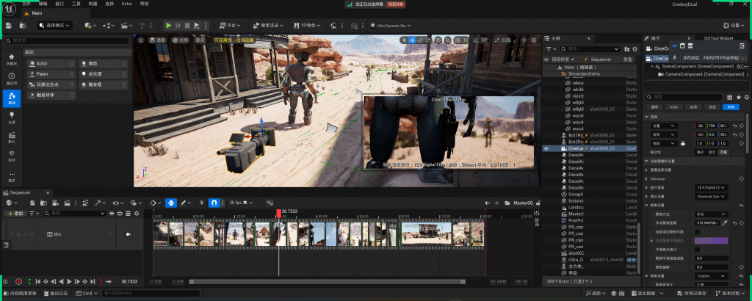
Task: Click the purple debug focus plane color swatch
Action: tap(711, 240)
